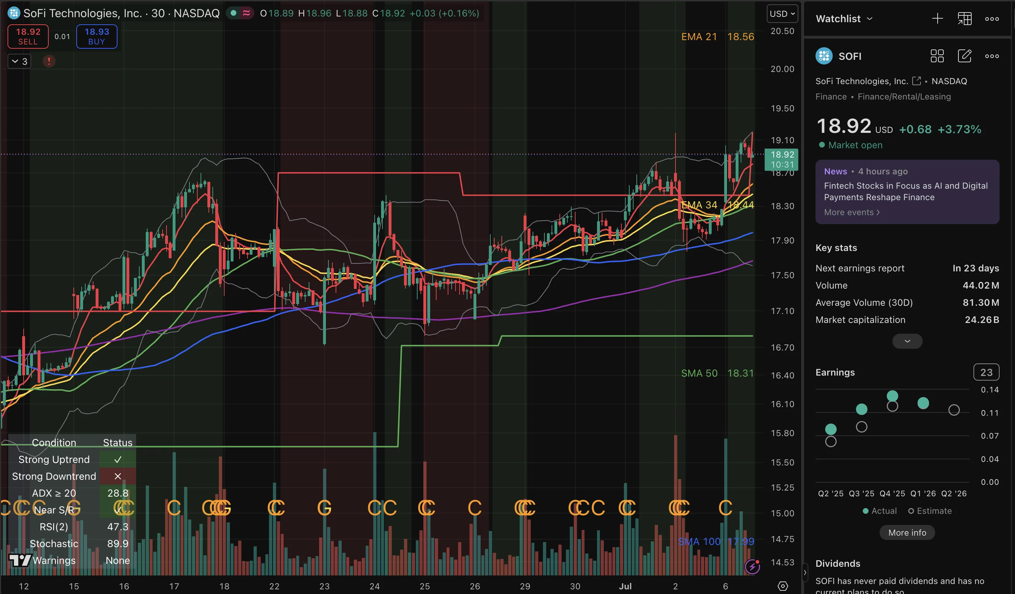1015x594 pixels.
Task: Click the Average Volume (30D) value 81.30 M
Action: point(981,303)
